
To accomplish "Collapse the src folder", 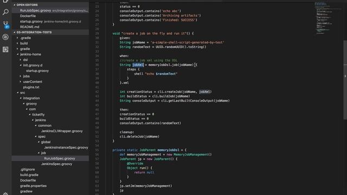I will pos(22,93).
